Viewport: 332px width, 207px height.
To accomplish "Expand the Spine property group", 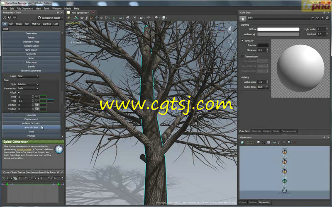I will pos(31,58).
